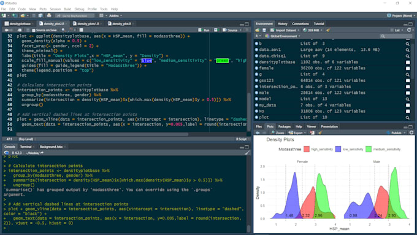Open the gss123 data table icon
This screenshot has width=417, height=235.
pos(407,80)
